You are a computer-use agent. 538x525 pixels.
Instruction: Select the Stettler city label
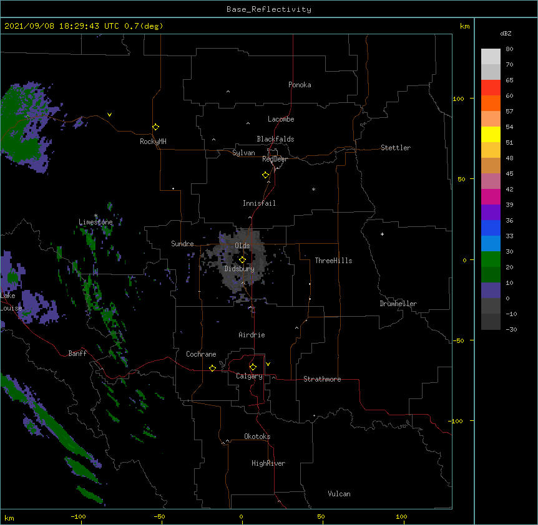pyautogui.click(x=396, y=148)
